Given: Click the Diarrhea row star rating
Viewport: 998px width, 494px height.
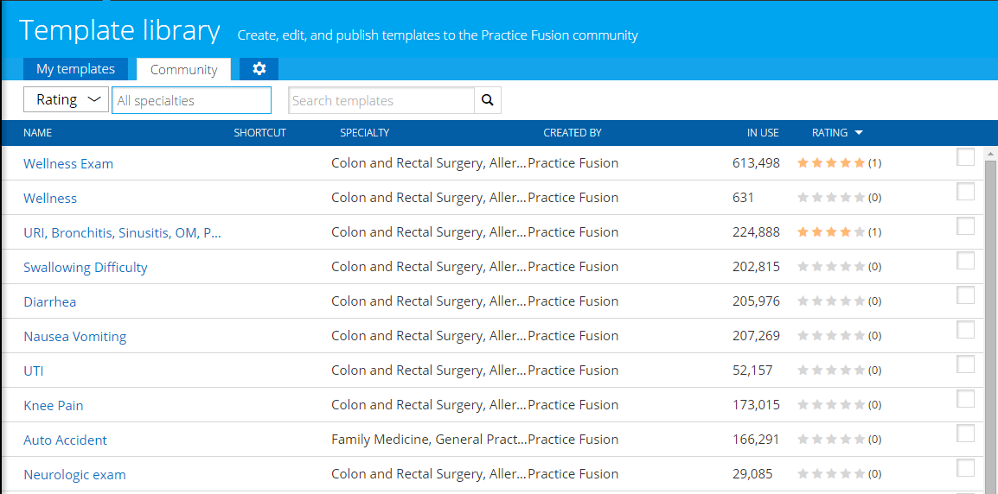Looking at the screenshot, I should click(830, 301).
